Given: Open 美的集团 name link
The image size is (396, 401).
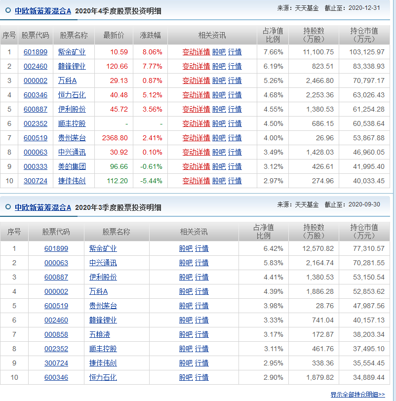Looking at the screenshot, I should pyautogui.click(x=72, y=167).
